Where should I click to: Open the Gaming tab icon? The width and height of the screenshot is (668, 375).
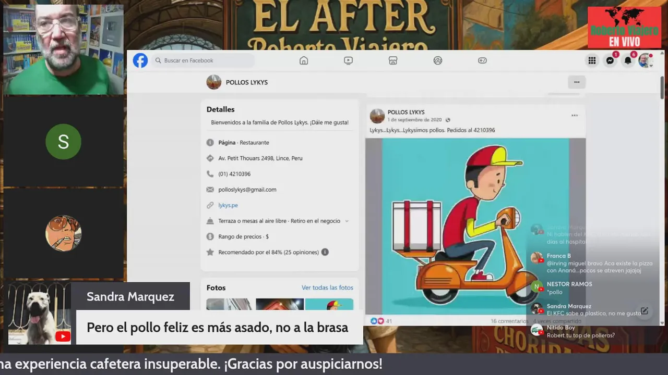pos(483,60)
